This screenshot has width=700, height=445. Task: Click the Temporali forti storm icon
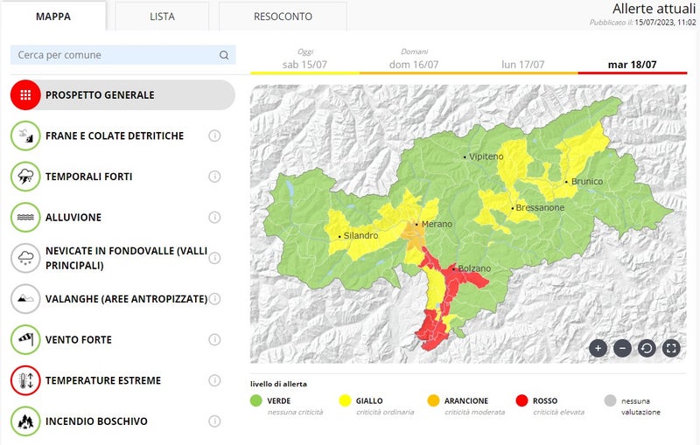[x=25, y=177]
